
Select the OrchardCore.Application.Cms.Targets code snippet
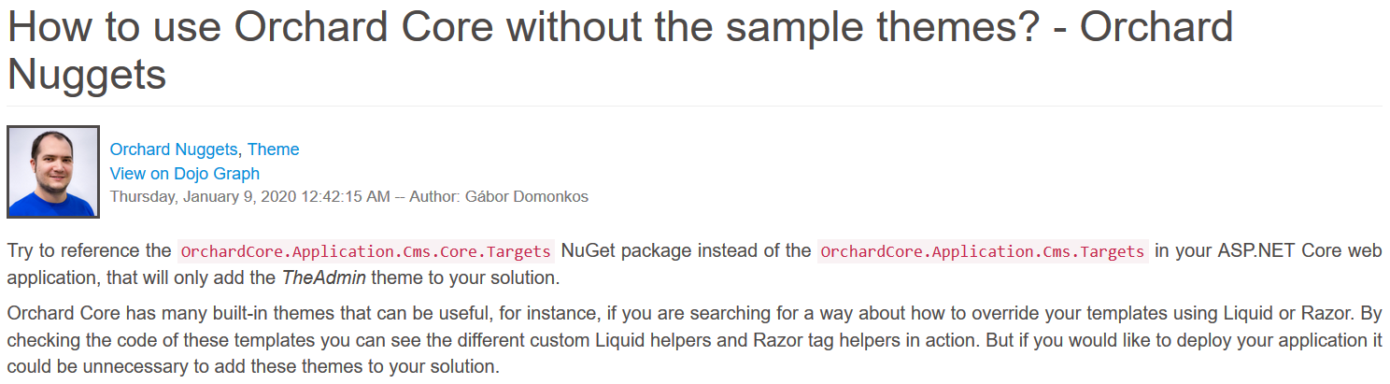coord(982,251)
